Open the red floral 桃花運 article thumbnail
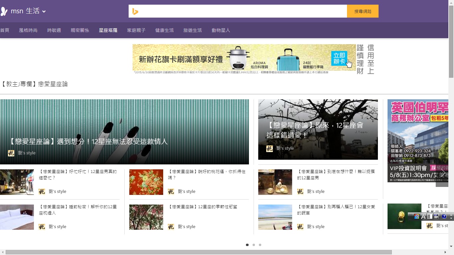Viewport: 454px width, 255px height. (146, 182)
